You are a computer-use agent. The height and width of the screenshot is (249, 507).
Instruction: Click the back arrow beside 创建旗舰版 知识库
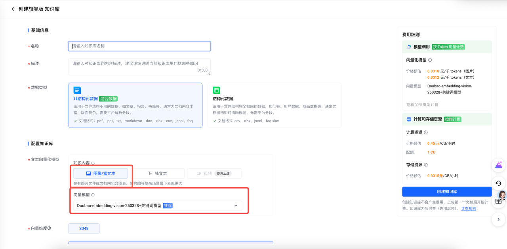tap(13, 9)
